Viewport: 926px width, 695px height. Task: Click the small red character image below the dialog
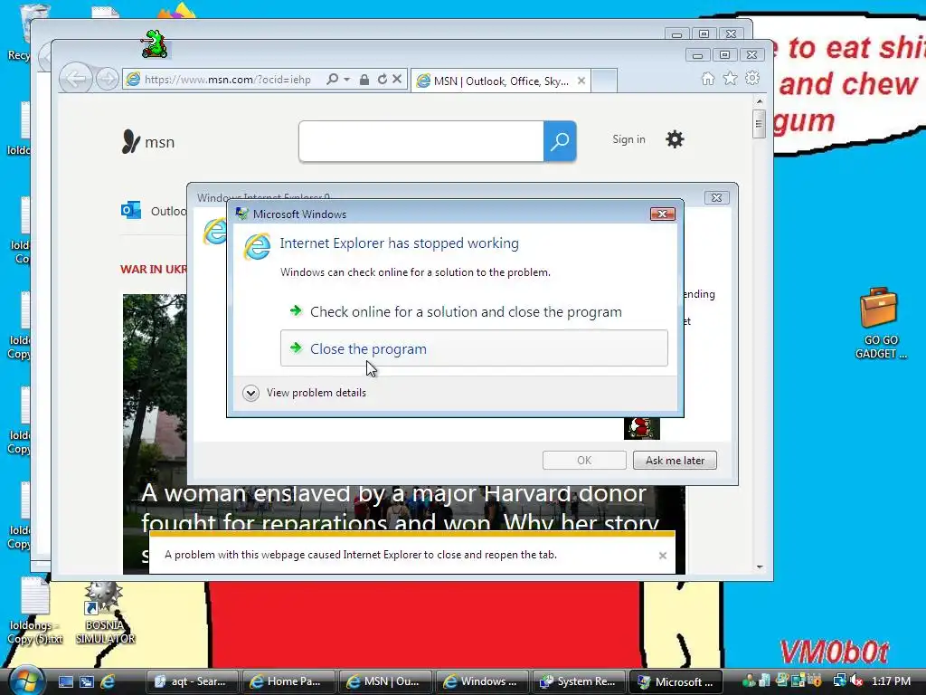point(642,428)
